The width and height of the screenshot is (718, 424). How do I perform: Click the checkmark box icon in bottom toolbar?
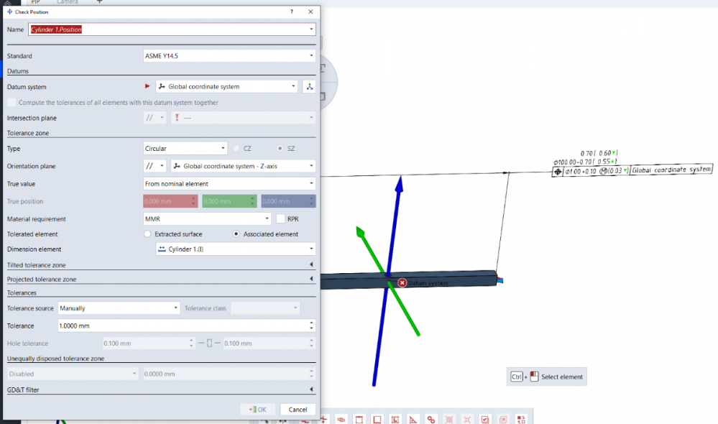485,419
